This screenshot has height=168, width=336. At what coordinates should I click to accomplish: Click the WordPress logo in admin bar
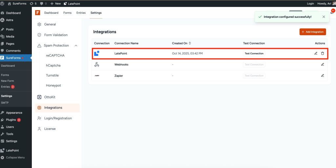[2, 3]
